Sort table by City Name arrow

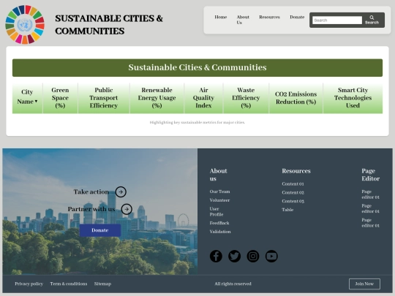click(36, 101)
